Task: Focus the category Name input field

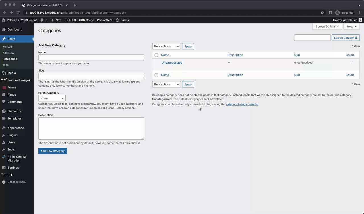Action: tap(91, 58)
